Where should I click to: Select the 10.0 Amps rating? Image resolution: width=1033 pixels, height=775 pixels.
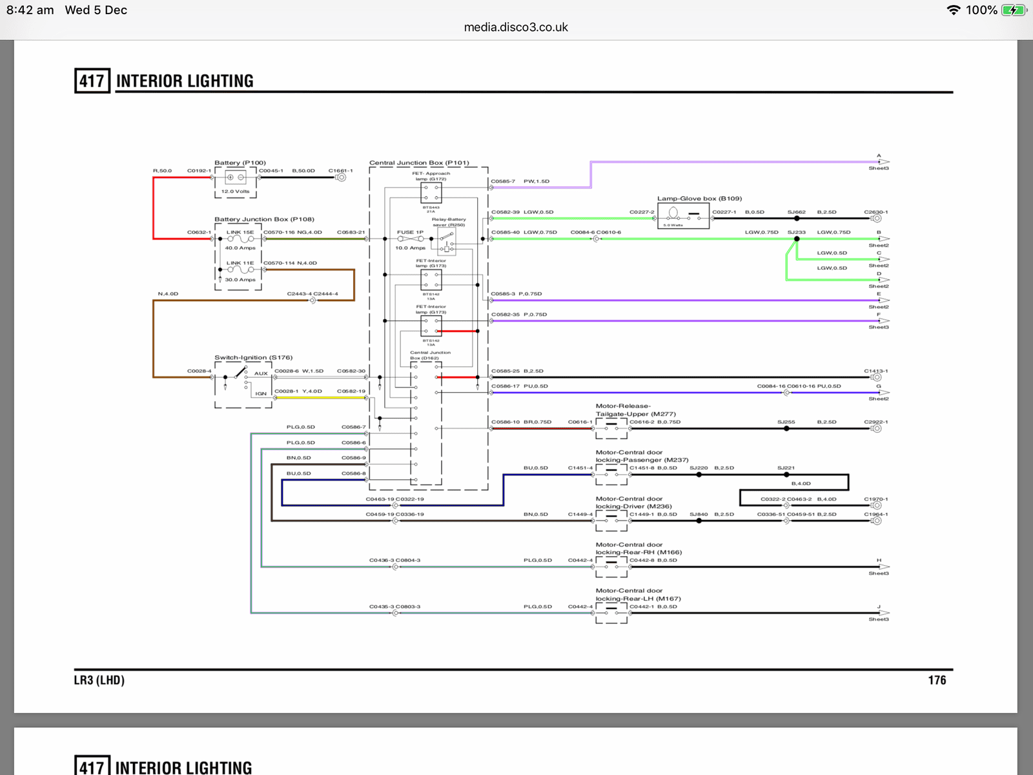click(411, 248)
